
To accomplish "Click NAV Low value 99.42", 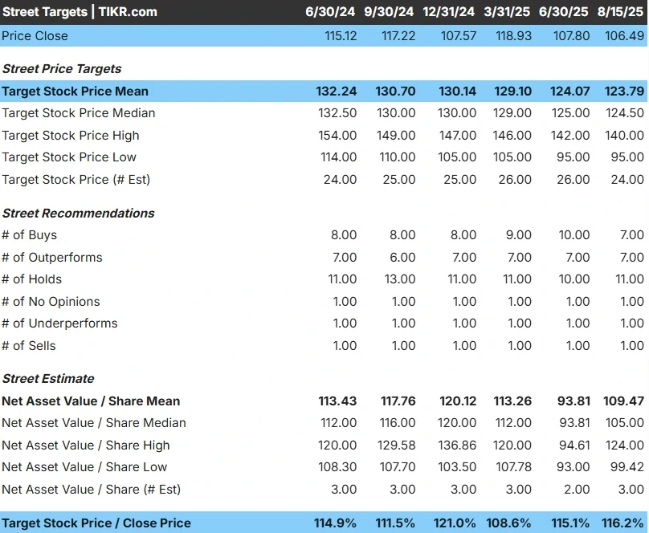I will pos(627,467).
